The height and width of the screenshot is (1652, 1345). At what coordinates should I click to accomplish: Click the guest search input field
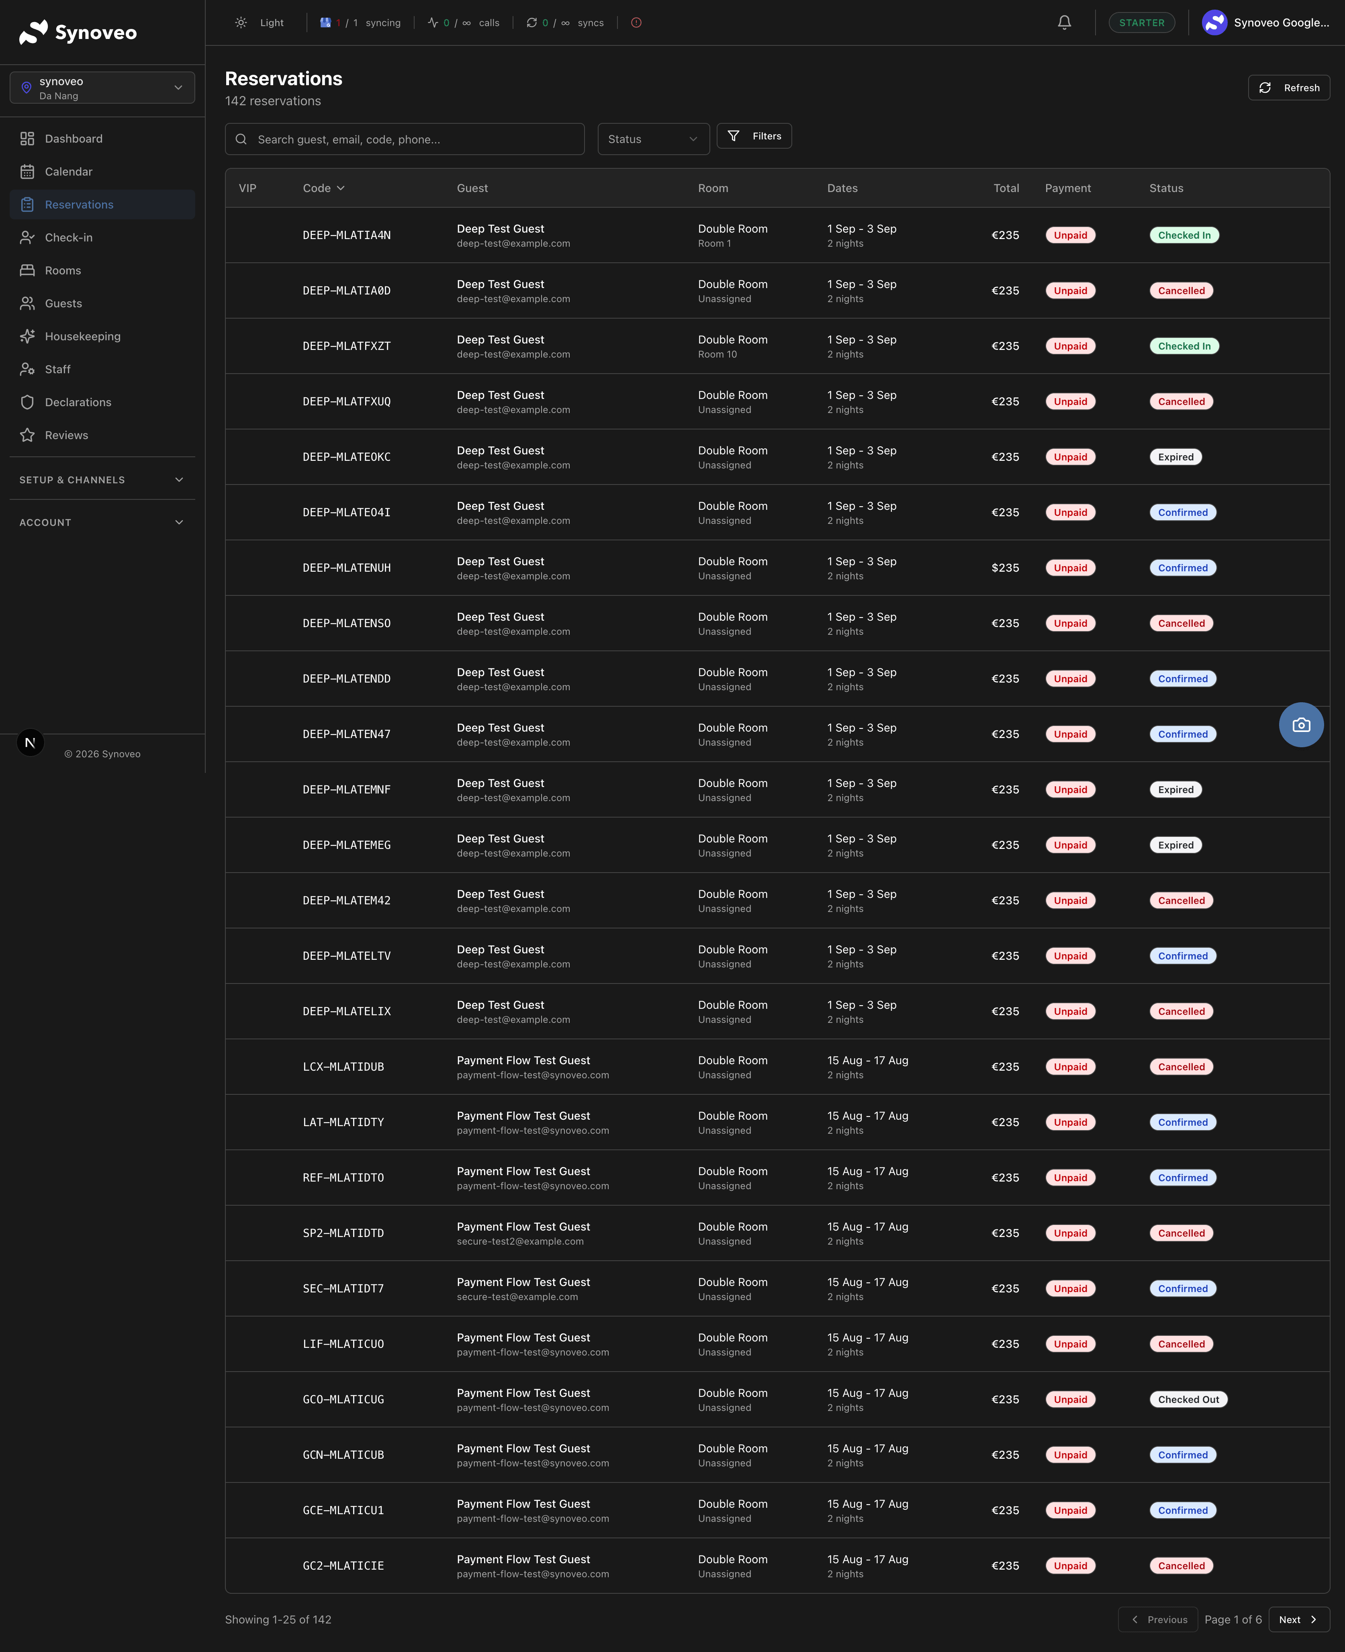point(405,139)
